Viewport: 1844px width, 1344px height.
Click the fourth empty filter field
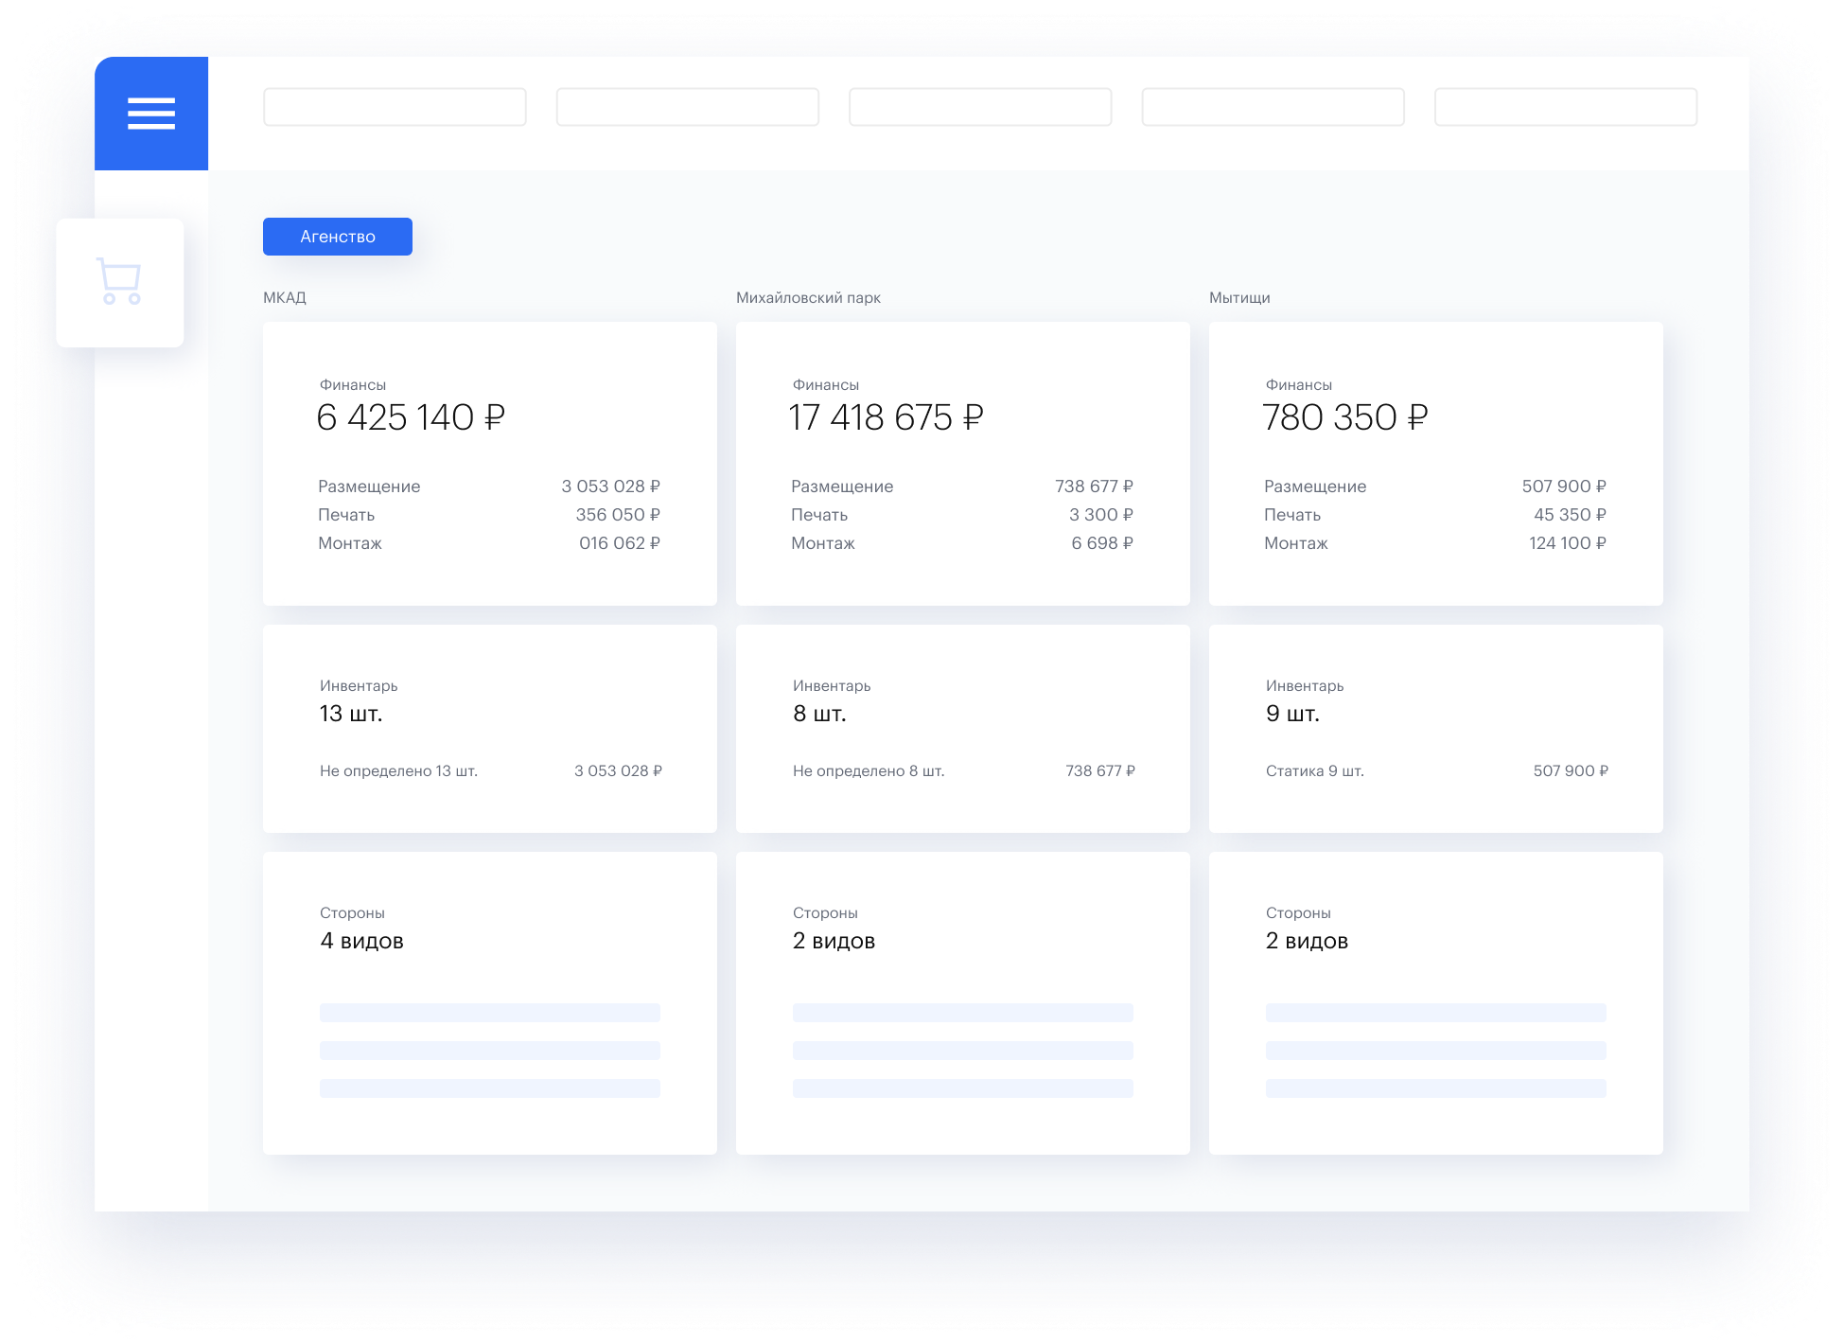click(x=1273, y=107)
